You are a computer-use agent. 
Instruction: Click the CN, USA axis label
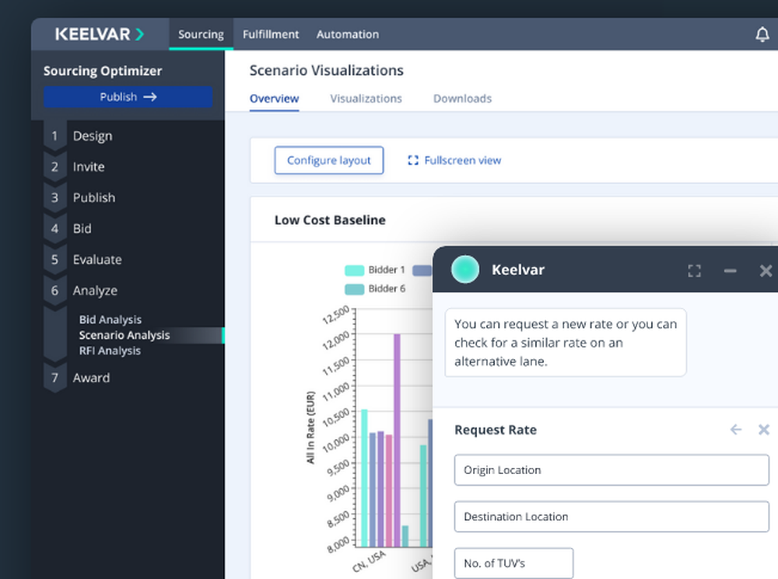(369, 561)
